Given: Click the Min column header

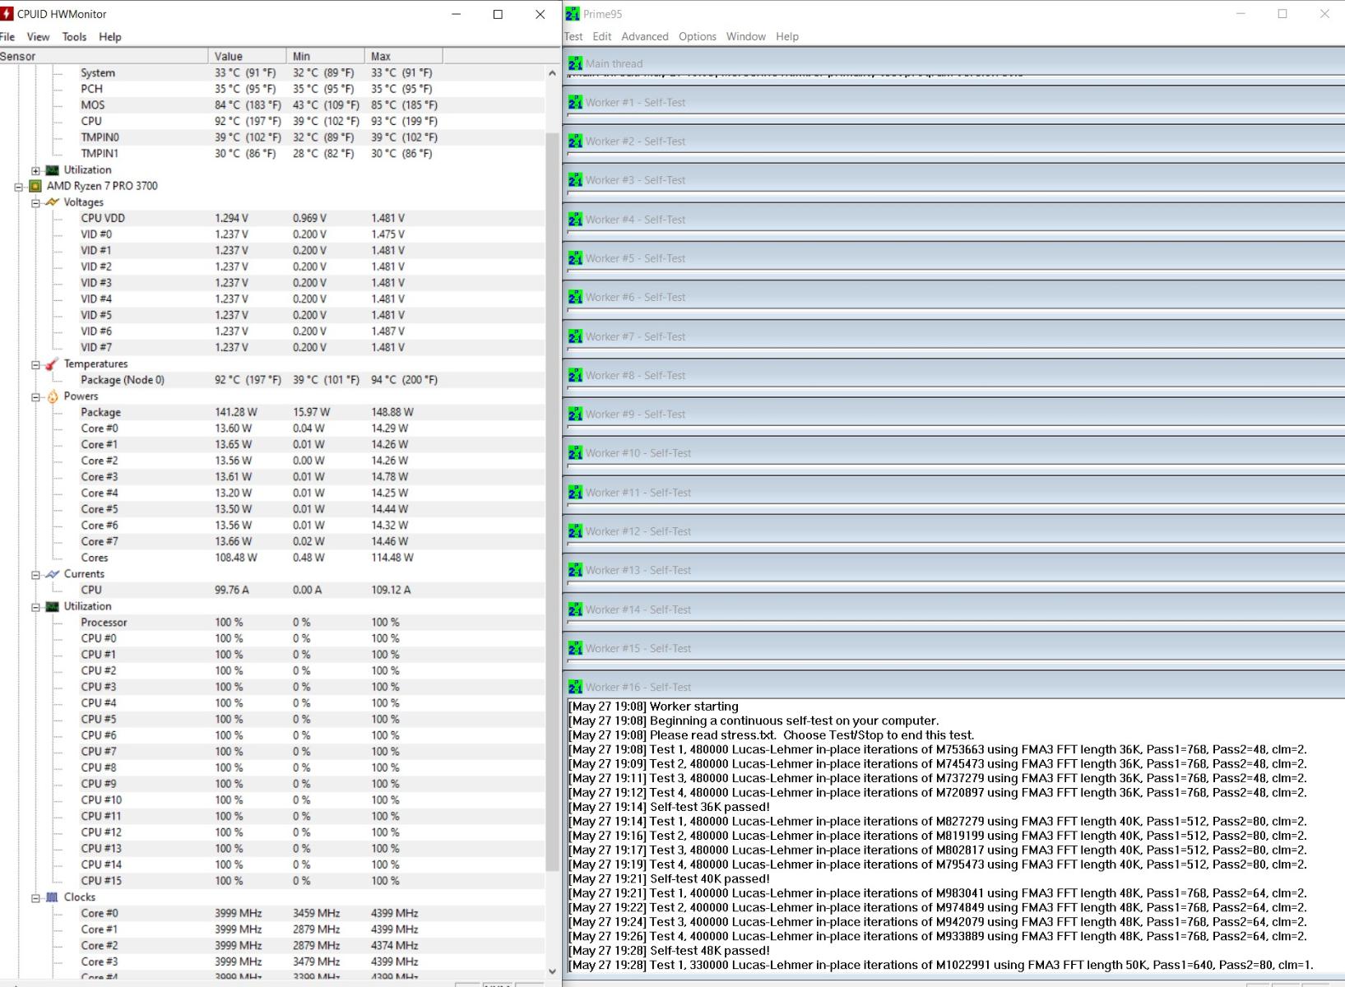Looking at the screenshot, I should click(326, 56).
